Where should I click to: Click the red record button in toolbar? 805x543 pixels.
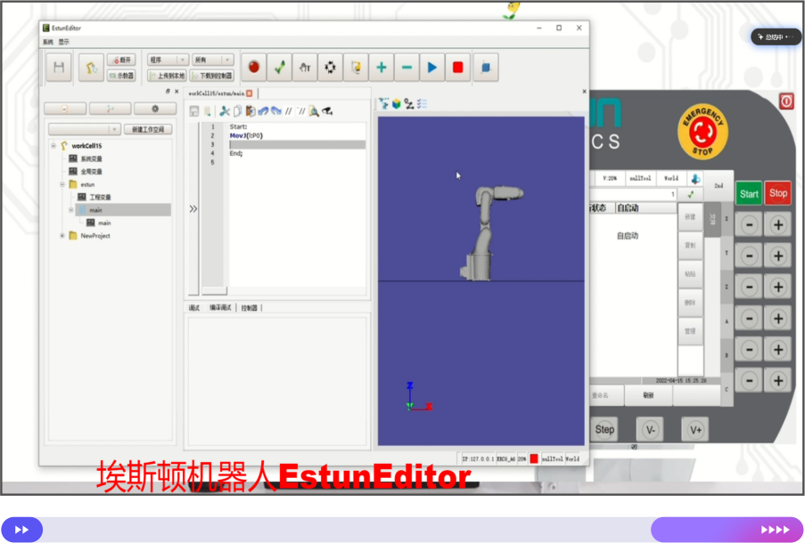pyautogui.click(x=254, y=67)
